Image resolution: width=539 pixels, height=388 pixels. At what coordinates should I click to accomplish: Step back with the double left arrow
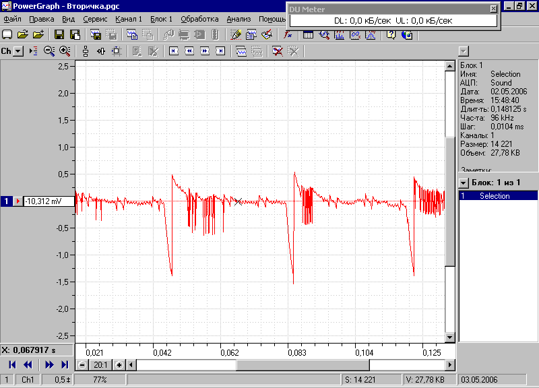point(28,364)
